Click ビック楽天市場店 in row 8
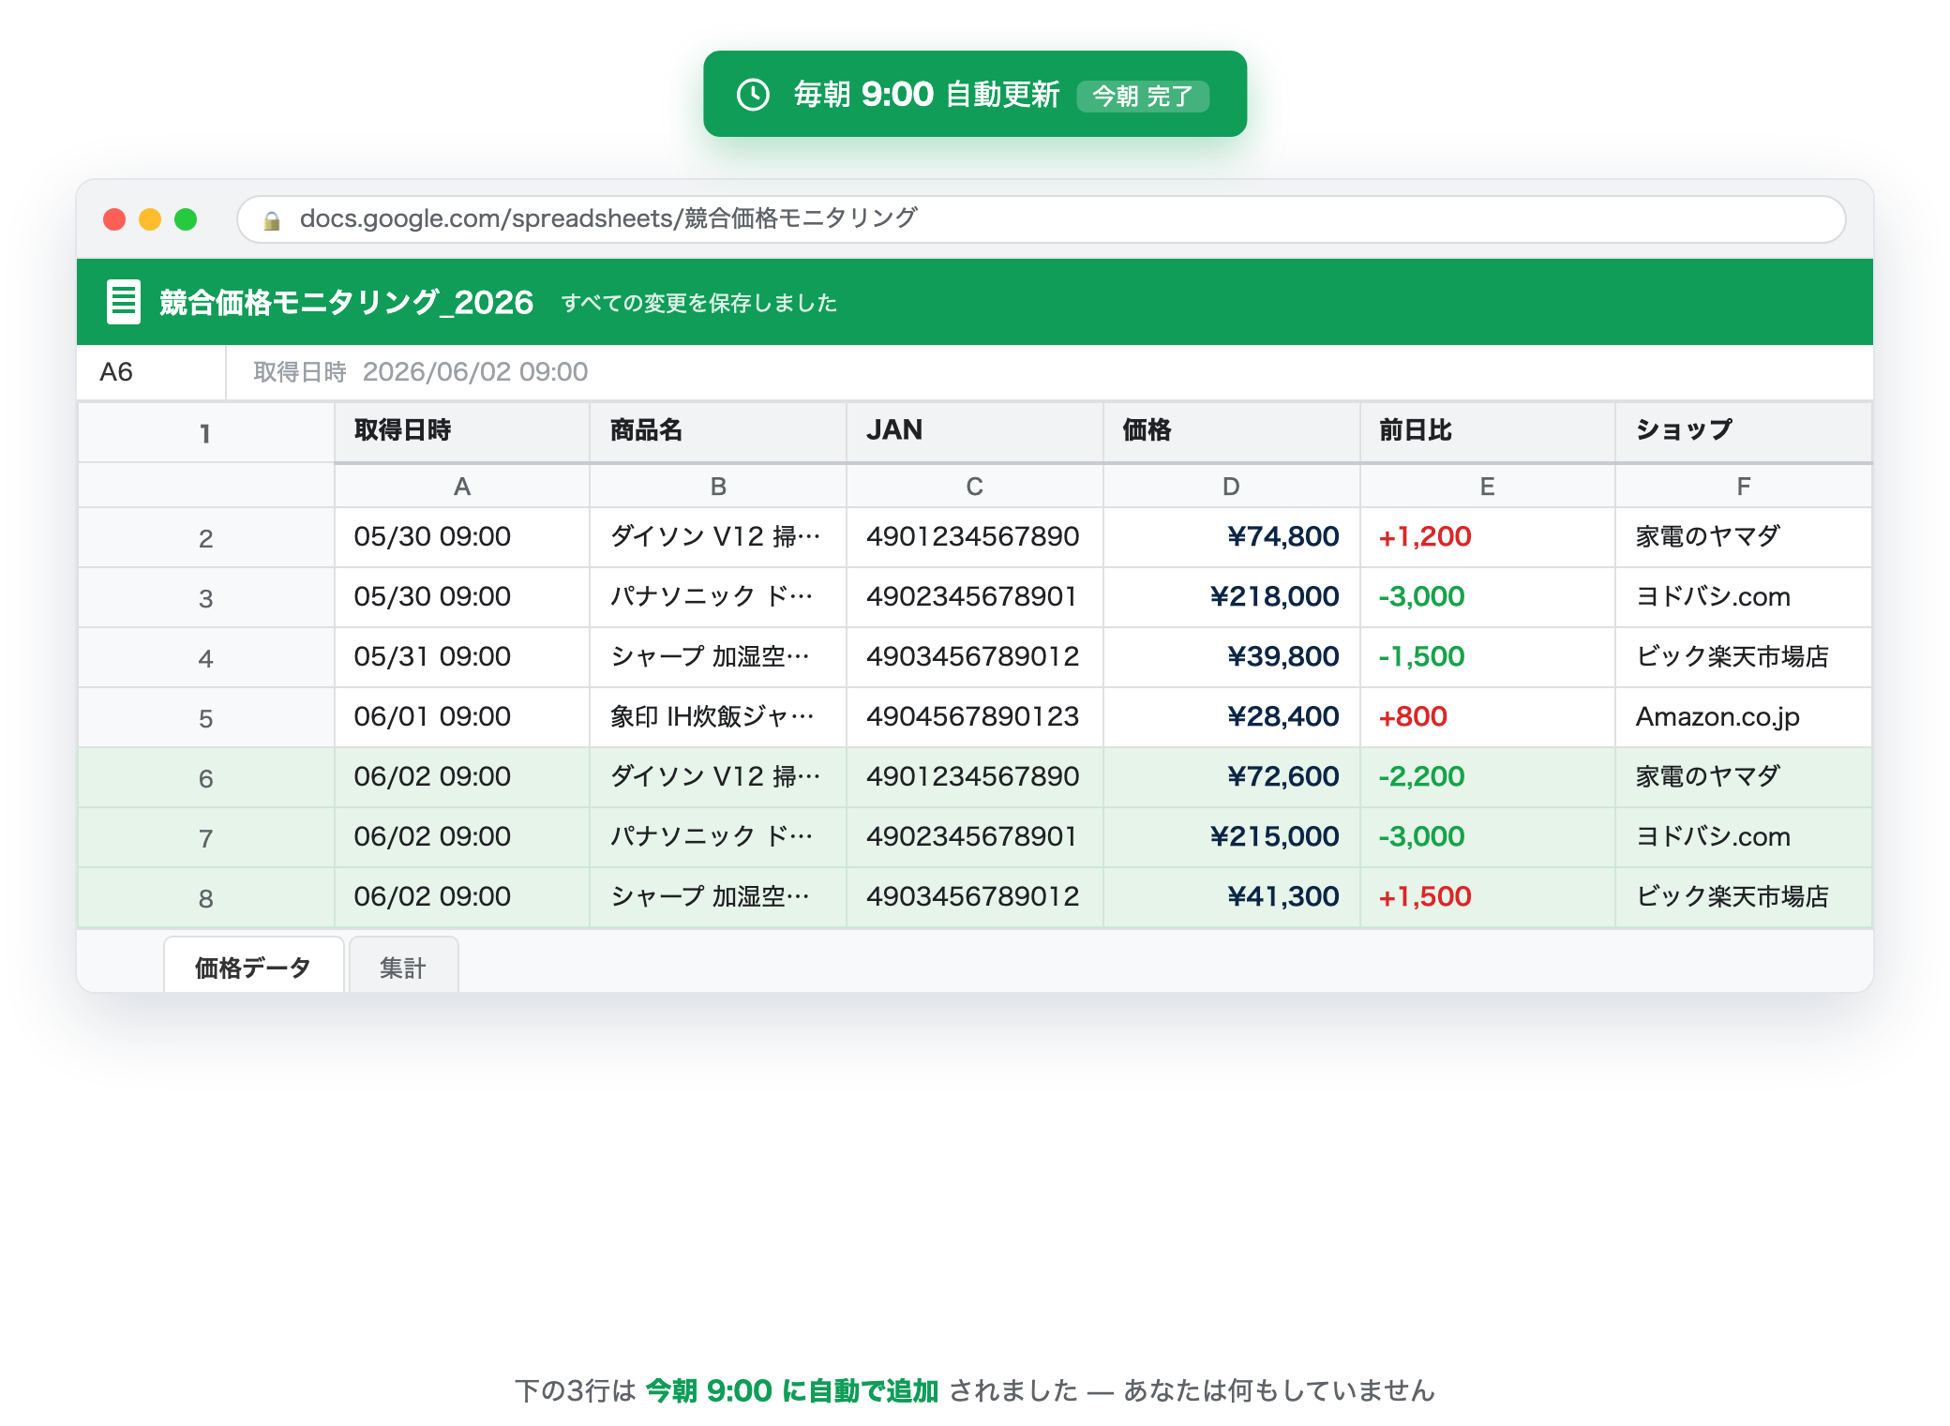1950x1426 pixels. (x=1744, y=897)
